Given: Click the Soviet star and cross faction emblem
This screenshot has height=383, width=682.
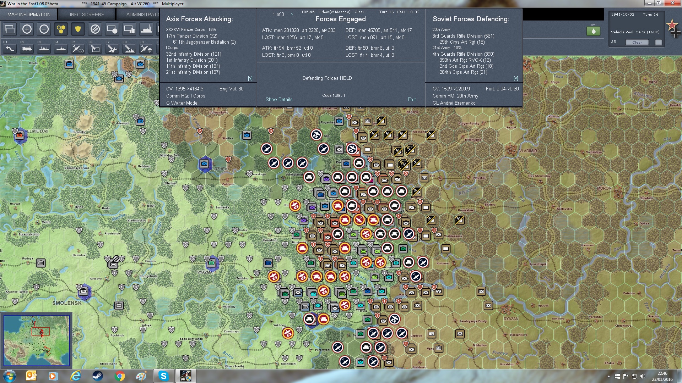Looking at the screenshot, I should point(674,28).
